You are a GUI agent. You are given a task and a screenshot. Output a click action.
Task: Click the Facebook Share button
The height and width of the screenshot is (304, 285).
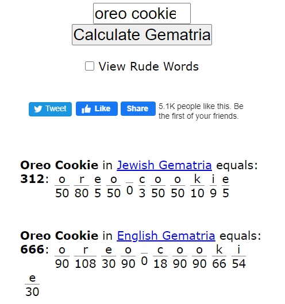pyautogui.click(x=138, y=108)
